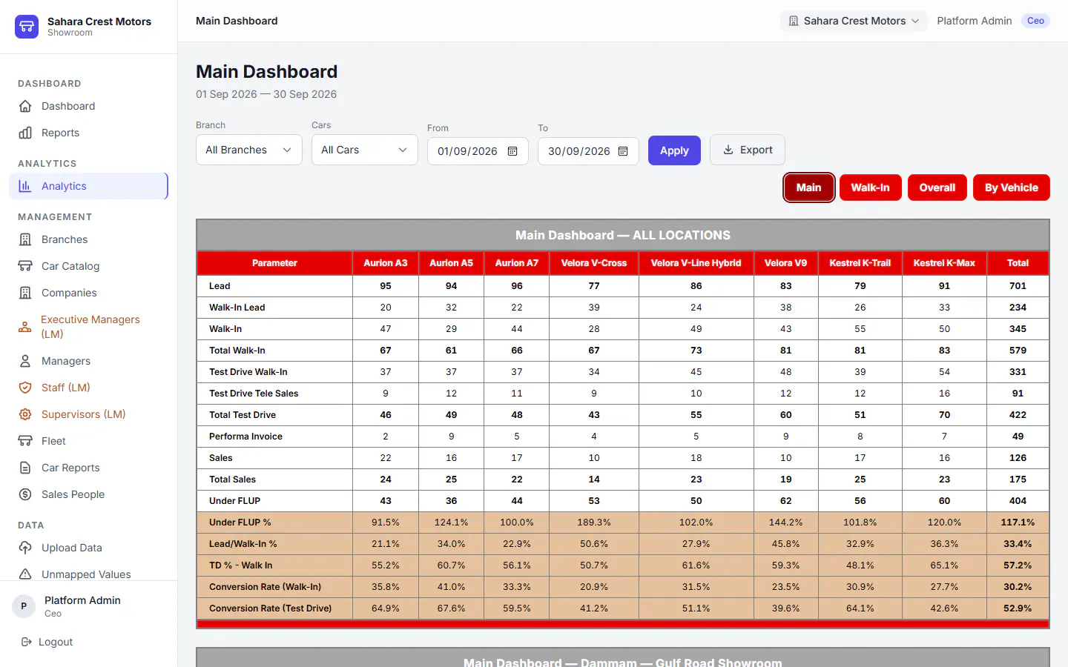Click the Fleet icon in sidebar

click(25, 441)
